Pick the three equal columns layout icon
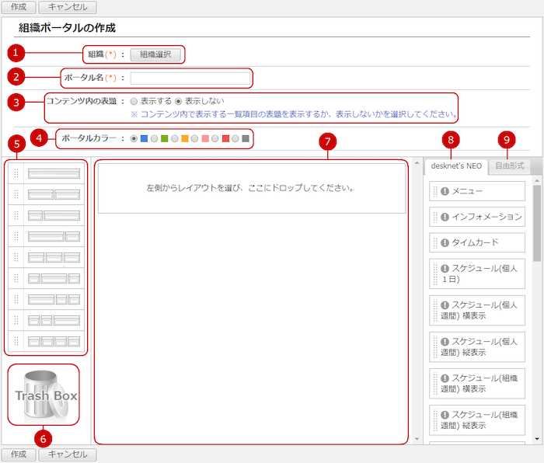 pos(54,257)
